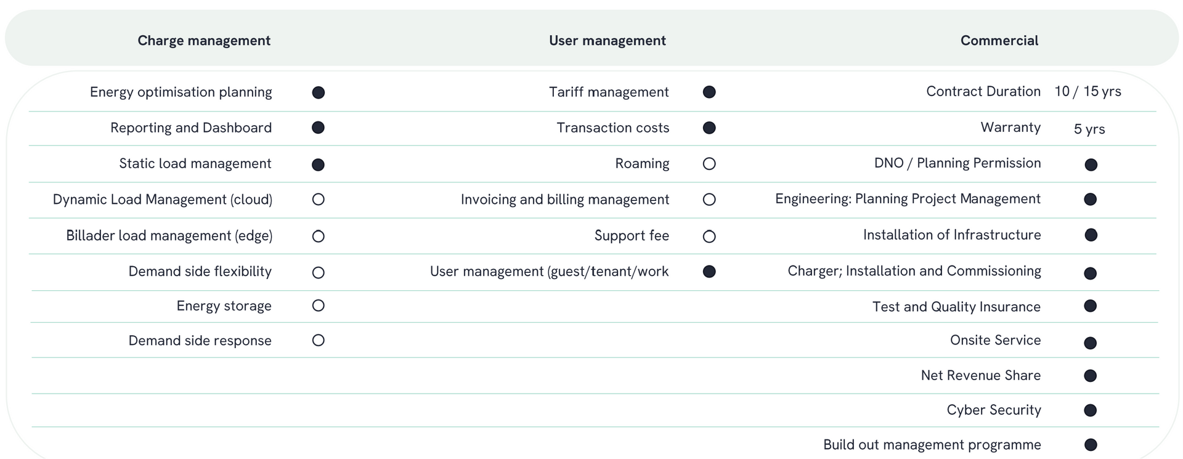Screen dimensions: 1183x459
Task: Click the Installation of Infrastructure label
Action: [952, 235]
